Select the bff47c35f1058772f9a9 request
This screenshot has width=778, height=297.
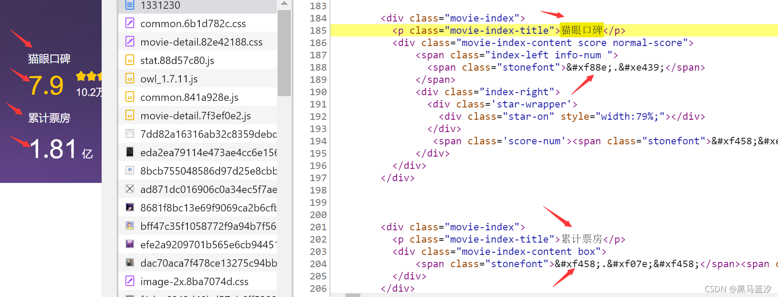pyautogui.click(x=198, y=226)
